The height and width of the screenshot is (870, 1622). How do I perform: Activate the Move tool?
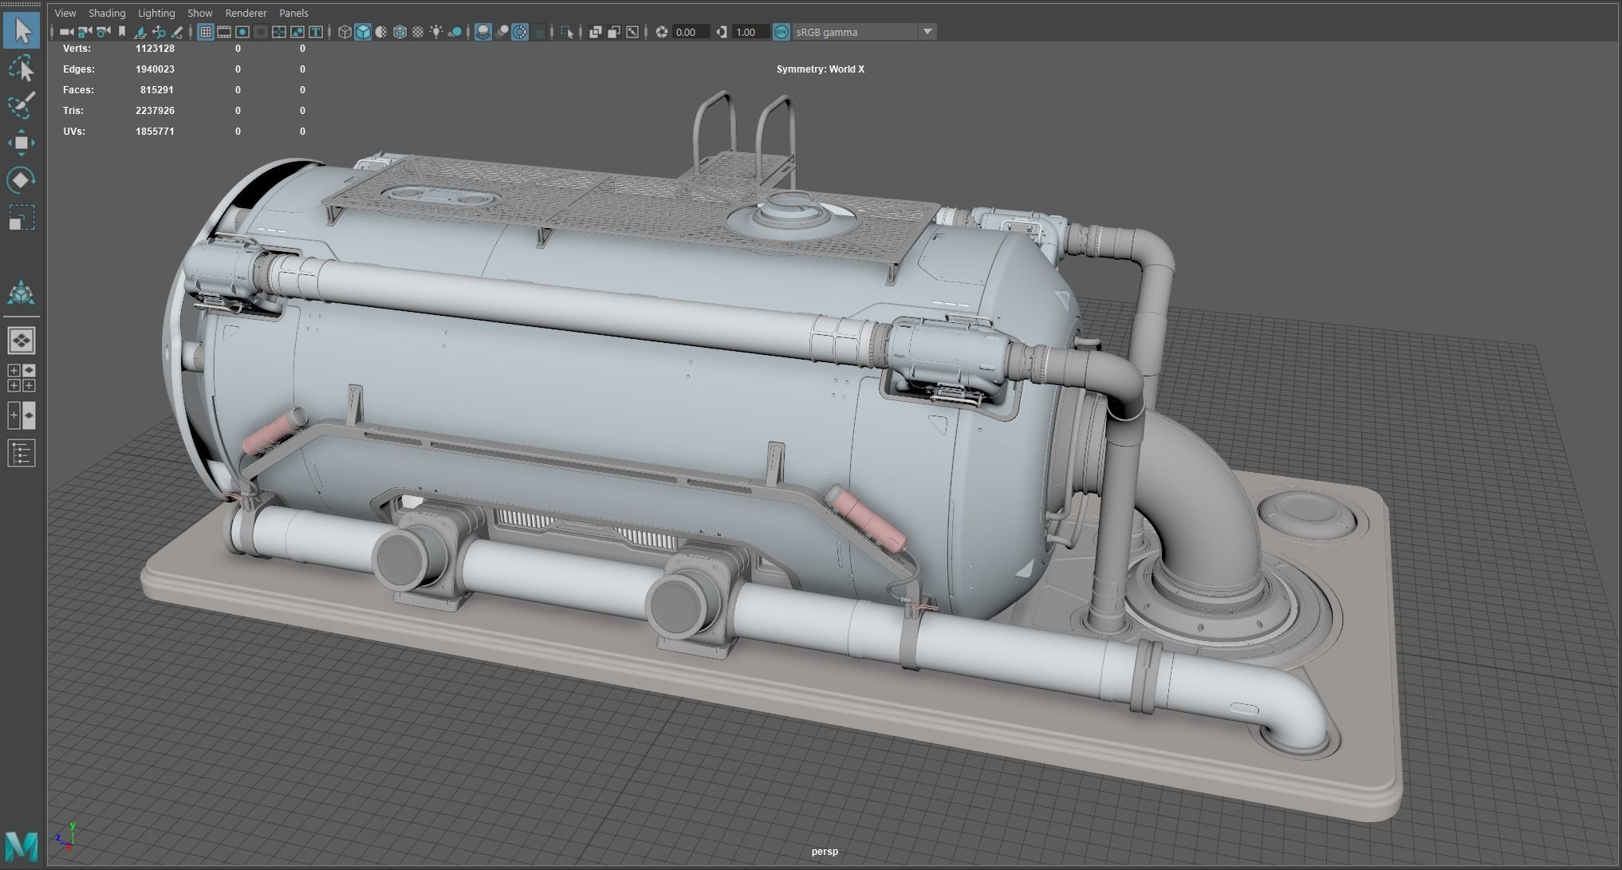(x=22, y=143)
